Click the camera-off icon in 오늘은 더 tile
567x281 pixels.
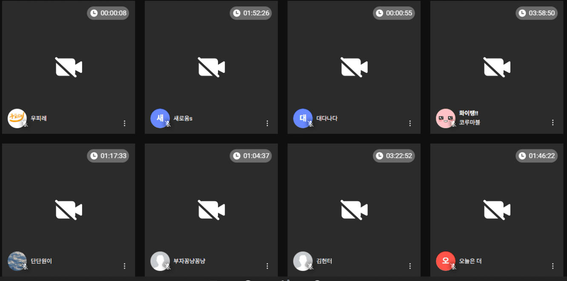click(x=497, y=210)
